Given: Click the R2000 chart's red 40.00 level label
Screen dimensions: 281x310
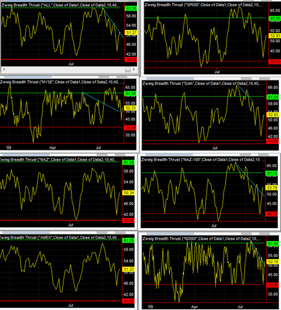Looking at the screenshot, I should [273, 285].
